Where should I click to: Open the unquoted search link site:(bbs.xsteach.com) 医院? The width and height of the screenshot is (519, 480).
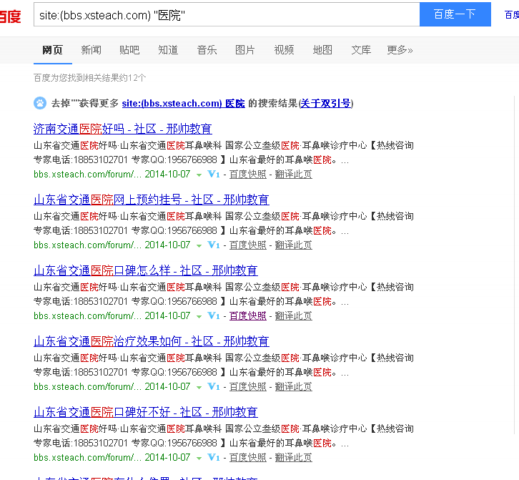click(184, 103)
